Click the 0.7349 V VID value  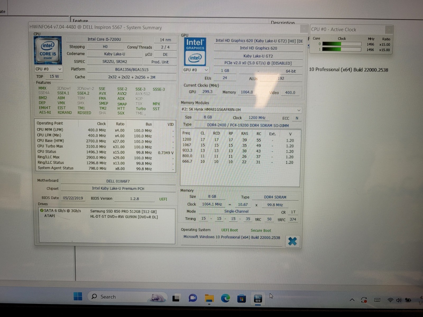pos(166,153)
